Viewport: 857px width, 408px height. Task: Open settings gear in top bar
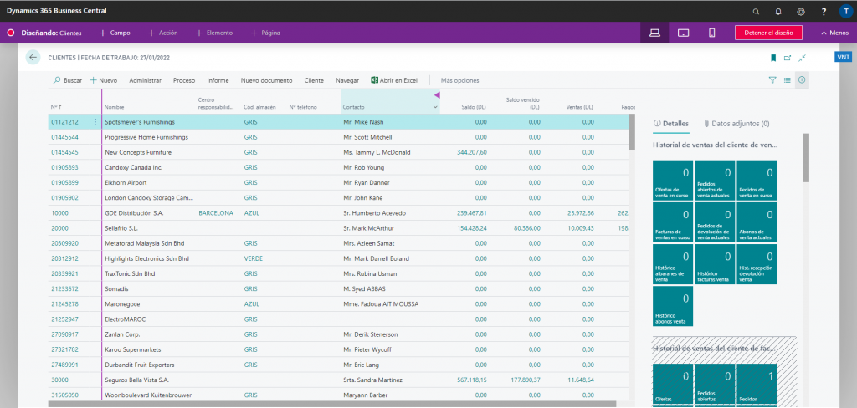coord(801,11)
